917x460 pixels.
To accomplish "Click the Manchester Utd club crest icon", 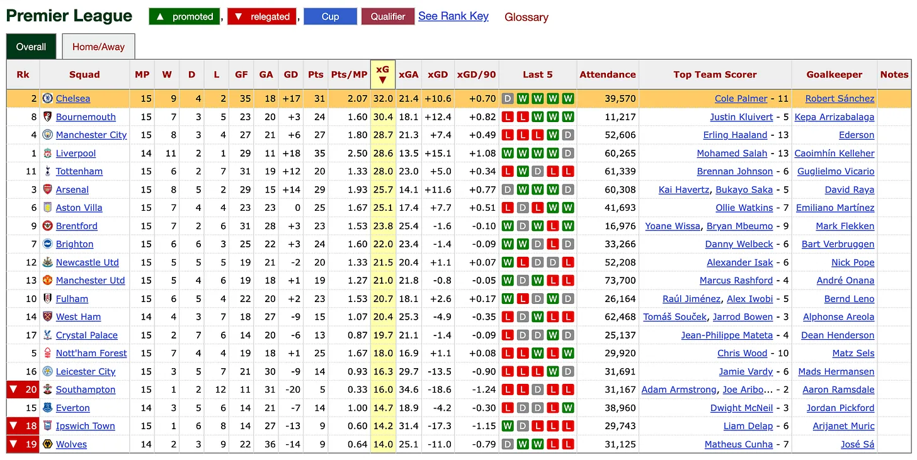I will [x=47, y=281].
